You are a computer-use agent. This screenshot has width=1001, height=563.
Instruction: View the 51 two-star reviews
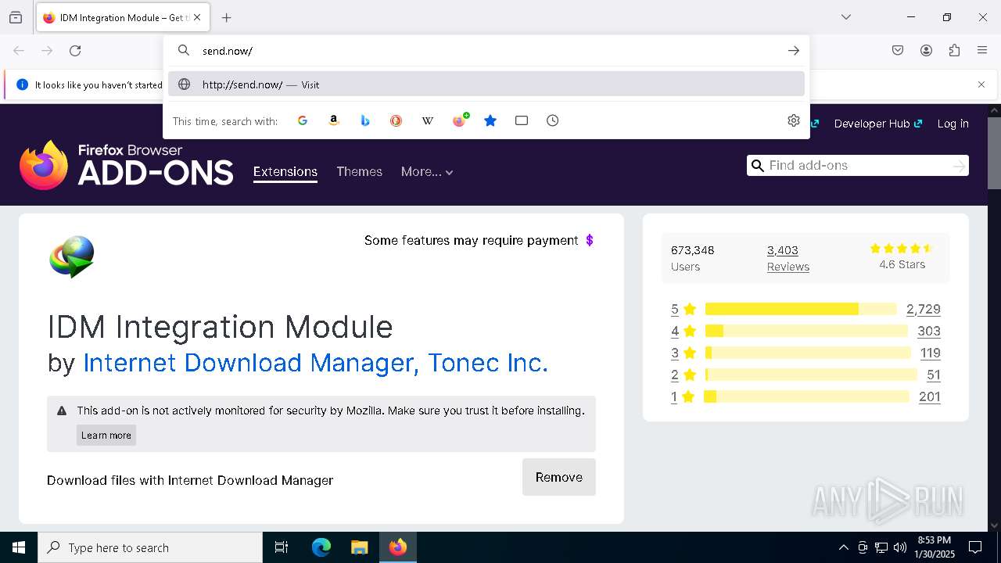[934, 375]
